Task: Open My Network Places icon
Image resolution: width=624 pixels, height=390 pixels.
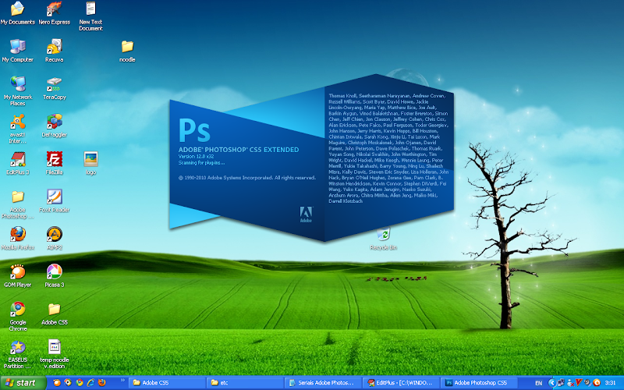Action: (17, 90)
